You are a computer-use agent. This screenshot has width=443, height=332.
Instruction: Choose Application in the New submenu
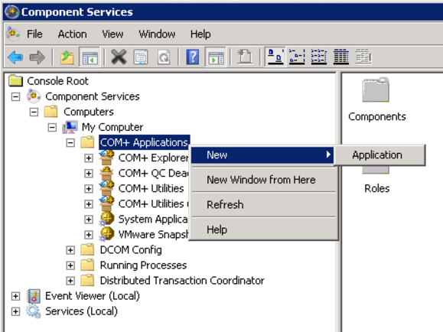379,155
